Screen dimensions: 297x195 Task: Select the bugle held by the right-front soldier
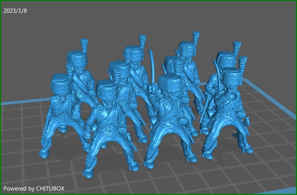(232, 96)
